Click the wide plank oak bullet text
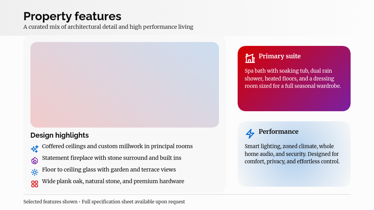Screen dimensions: 374x210 point(113,182)
